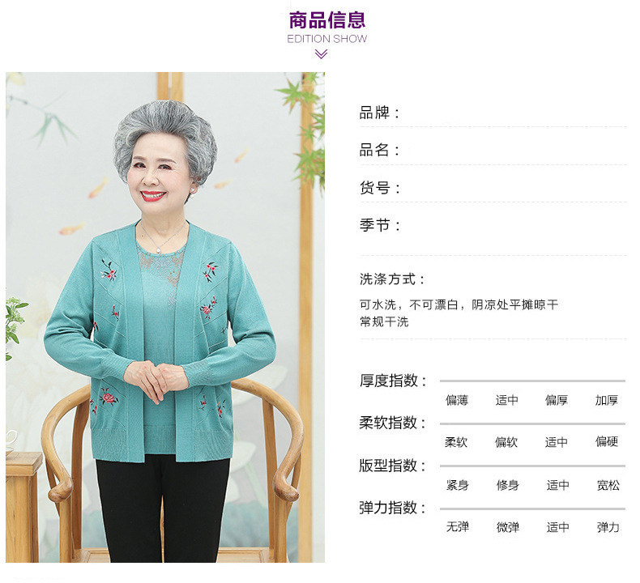Open the model product photo

165,317
